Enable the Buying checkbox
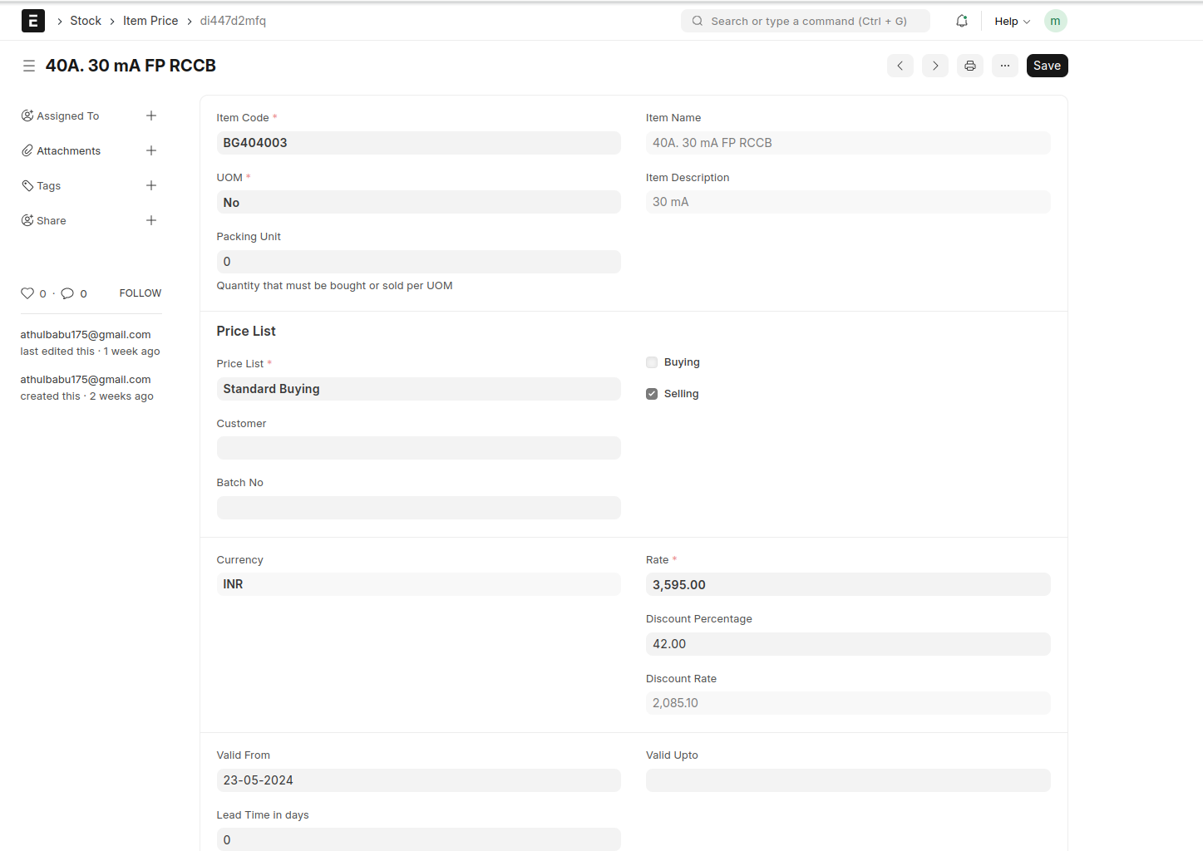Viewport: 1203px width, 851px height. pos(652,362)
